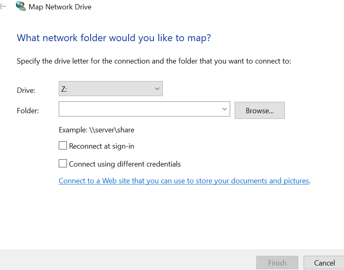
Task: Check the Connect using different credentials box
Action: point(63,163)
